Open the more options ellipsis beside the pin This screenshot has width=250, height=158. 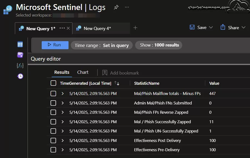point(127,7)
